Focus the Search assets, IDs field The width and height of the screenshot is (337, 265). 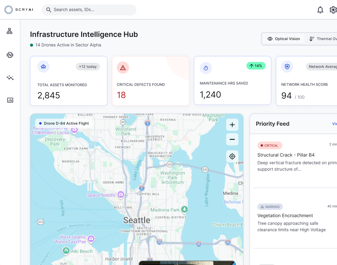click(89, 10)
